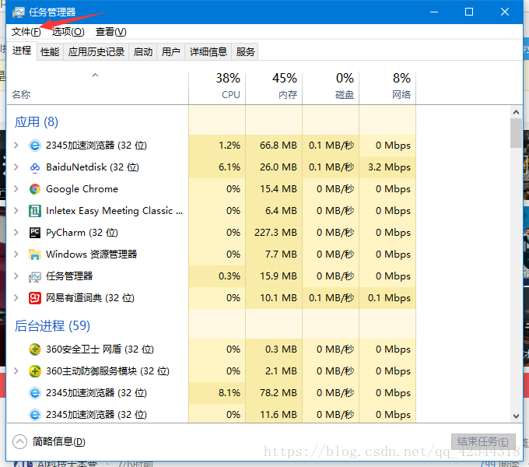Minimize the Task Manager window
Screen dimensions: 529x467
click(x=434, y=12)
